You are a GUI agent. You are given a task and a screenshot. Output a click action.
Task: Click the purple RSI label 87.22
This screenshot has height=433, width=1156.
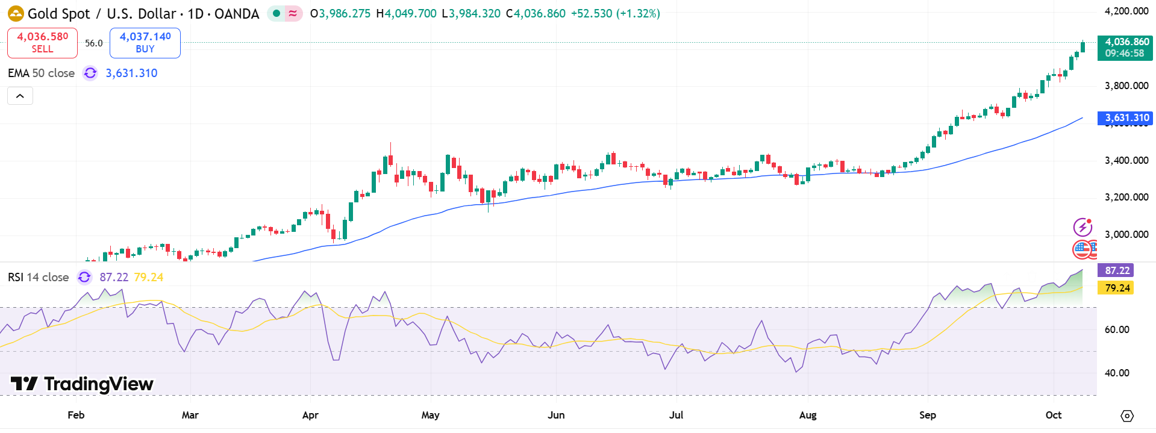(1116, 270)
